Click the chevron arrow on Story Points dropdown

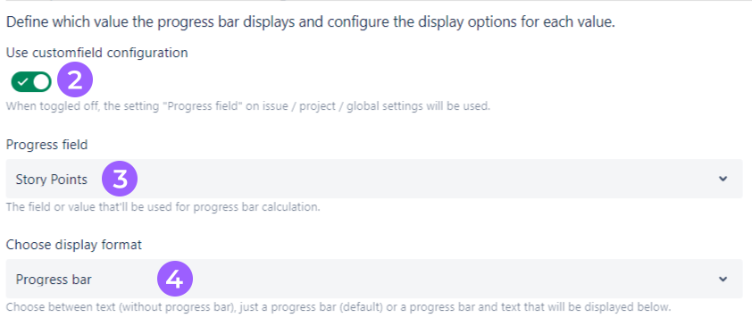pos(723,179)
